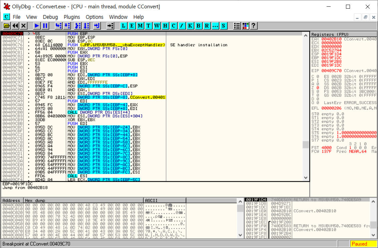378x248 pixels.
Task: Toggle the Z flag value
Action: point(318,88)
